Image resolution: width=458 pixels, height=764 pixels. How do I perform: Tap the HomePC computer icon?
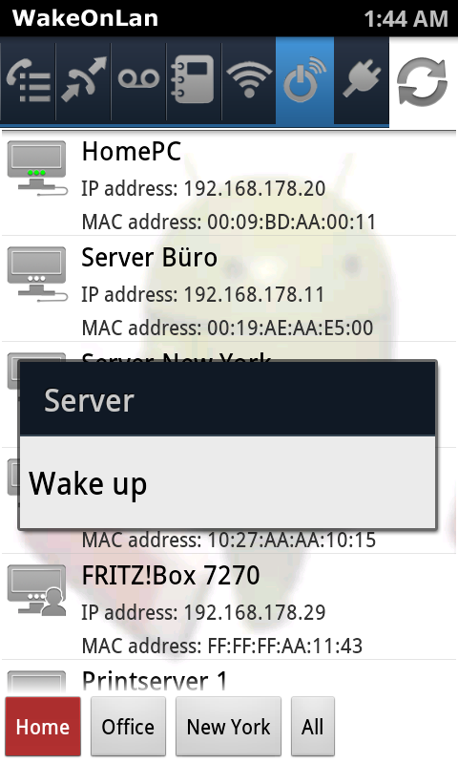[37, 168]
